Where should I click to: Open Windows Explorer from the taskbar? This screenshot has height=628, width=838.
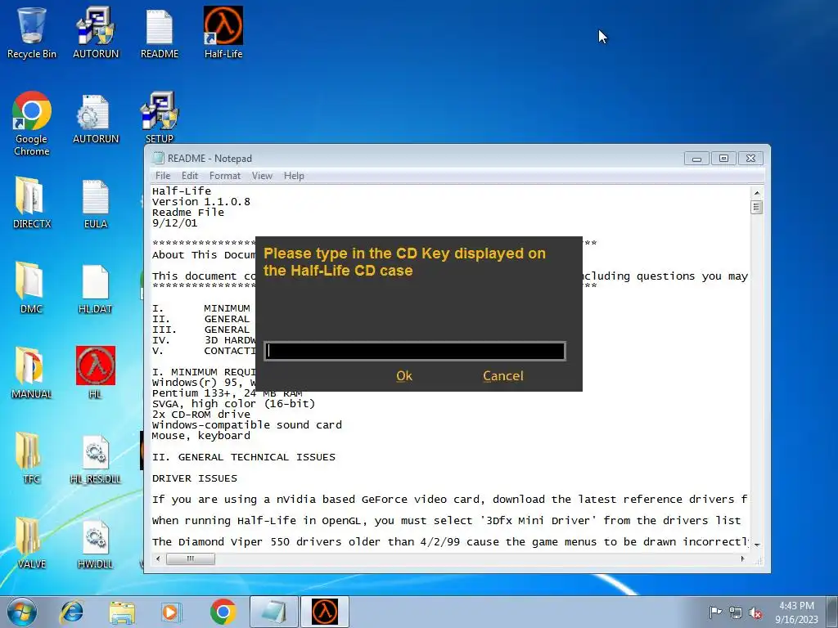(122, 612)
